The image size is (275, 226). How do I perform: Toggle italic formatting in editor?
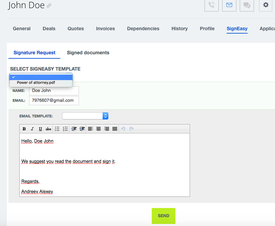32,129
